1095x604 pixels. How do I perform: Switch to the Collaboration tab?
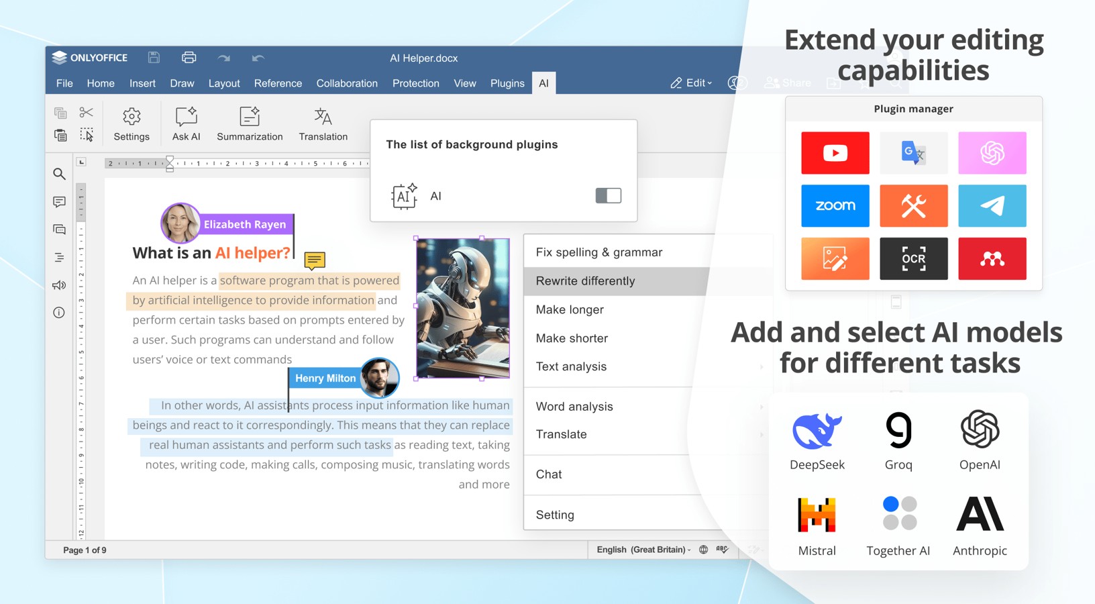click(347, 83)
